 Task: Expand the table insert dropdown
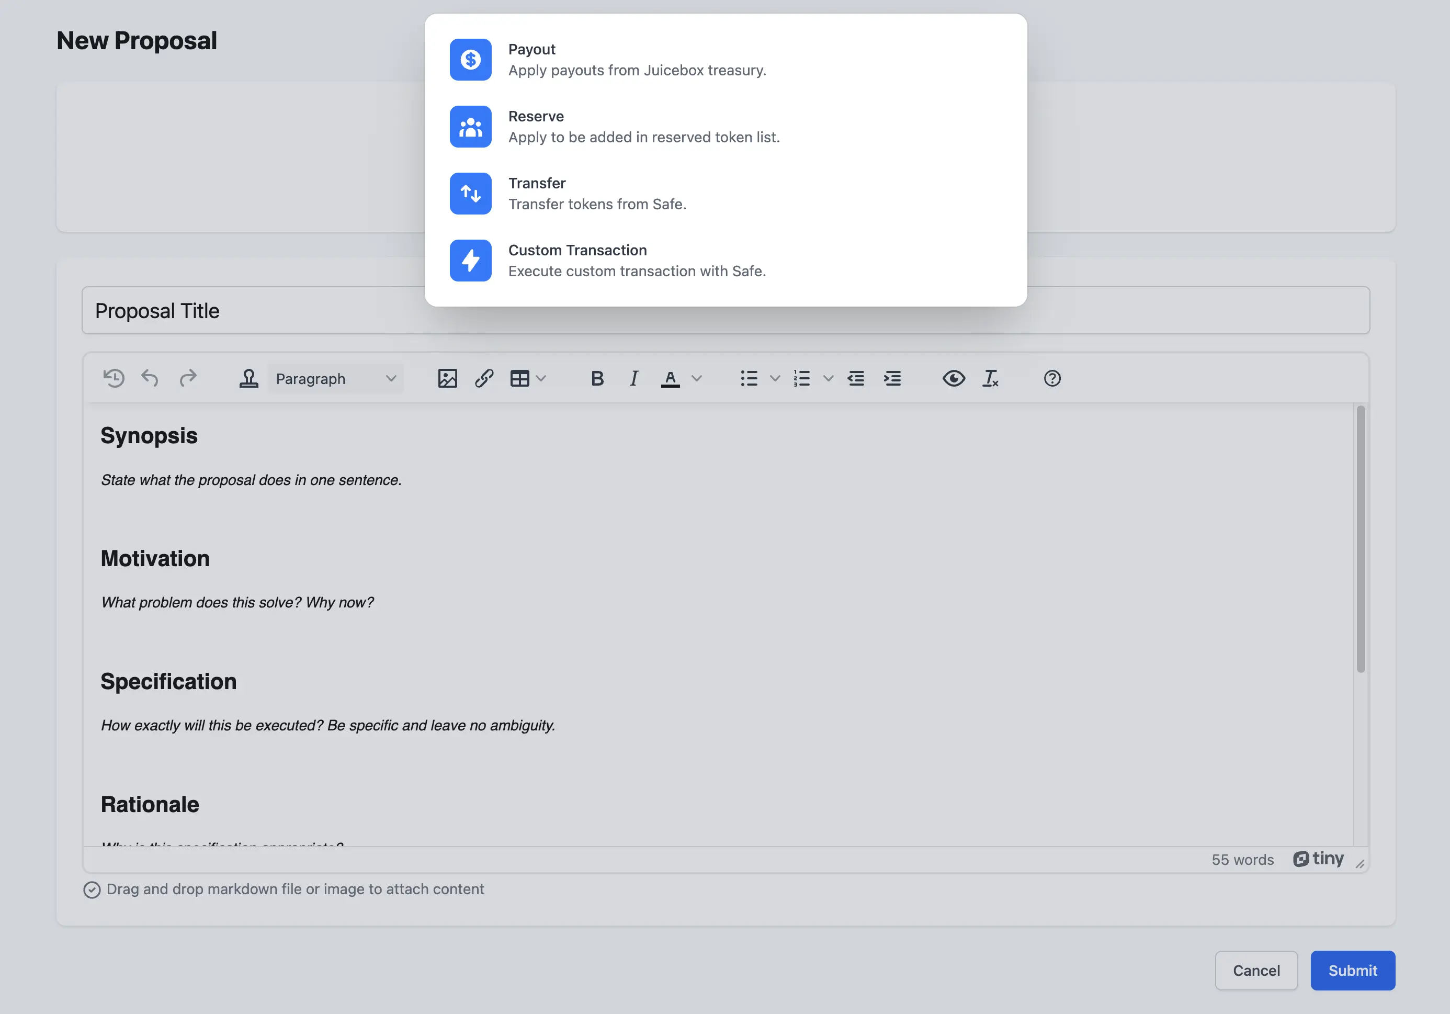click(540, 378)
